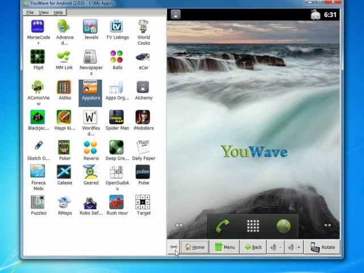The height and width of the screenshot is (273, 364).
Task: Launch the Advanced app with green Android icon
Action: 64,27
